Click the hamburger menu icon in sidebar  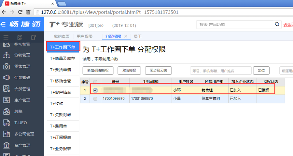[x=6, y=37]
